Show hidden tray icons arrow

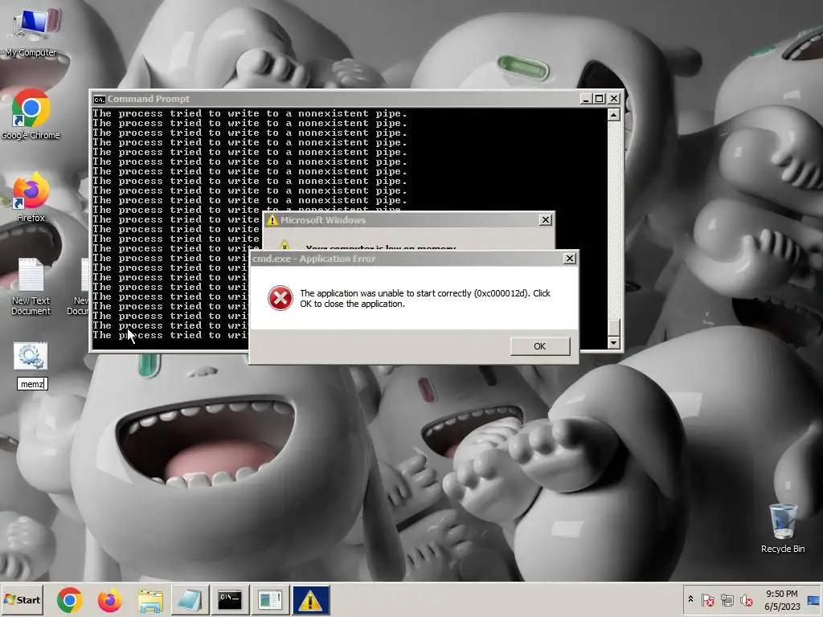[690, 599]
